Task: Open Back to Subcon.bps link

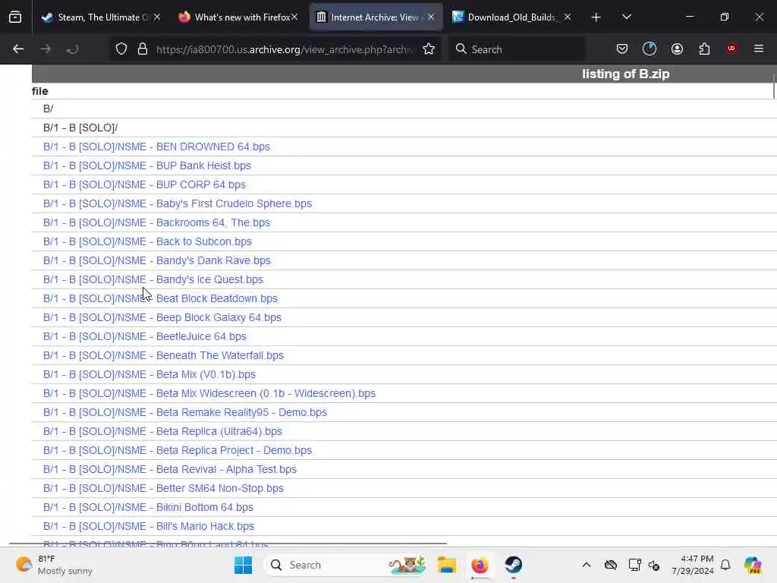Action: pyautogui.click(x=147, y=241)
